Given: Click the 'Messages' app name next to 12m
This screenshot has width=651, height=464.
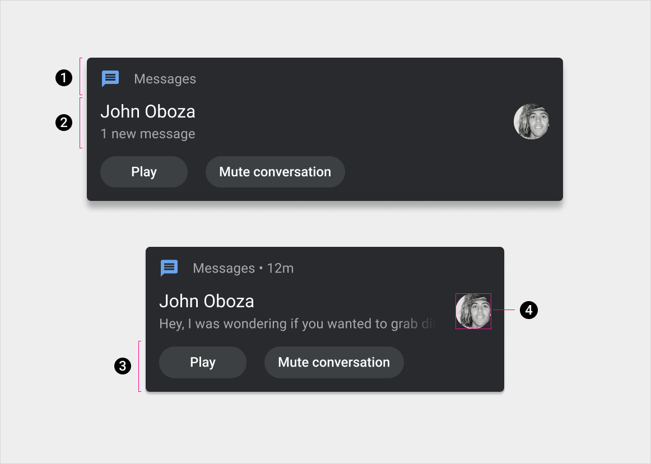Looking at the screenshot, I should [x=224, y=268].
